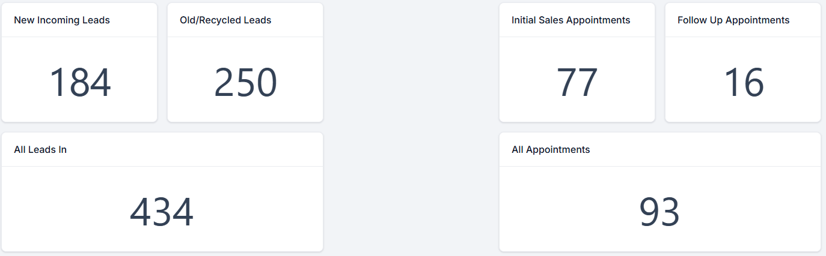This screenshot has width=826, height=256.
Task: Click the separator below New Incoming Leads title
Action: click(x=79, y=37)
